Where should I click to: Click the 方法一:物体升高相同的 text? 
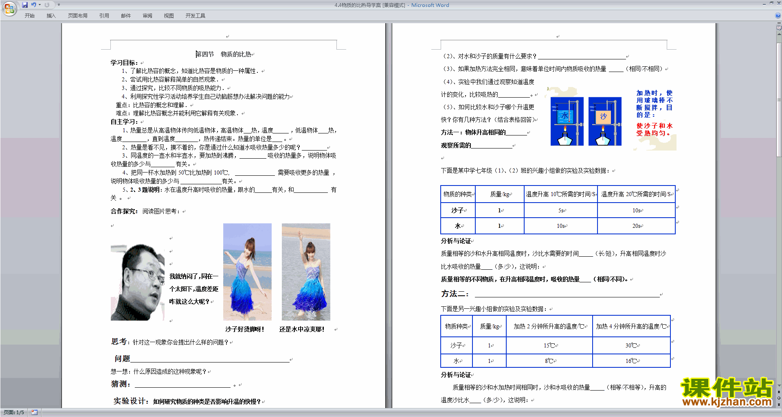pyautogui.click(x=473, y=132)
